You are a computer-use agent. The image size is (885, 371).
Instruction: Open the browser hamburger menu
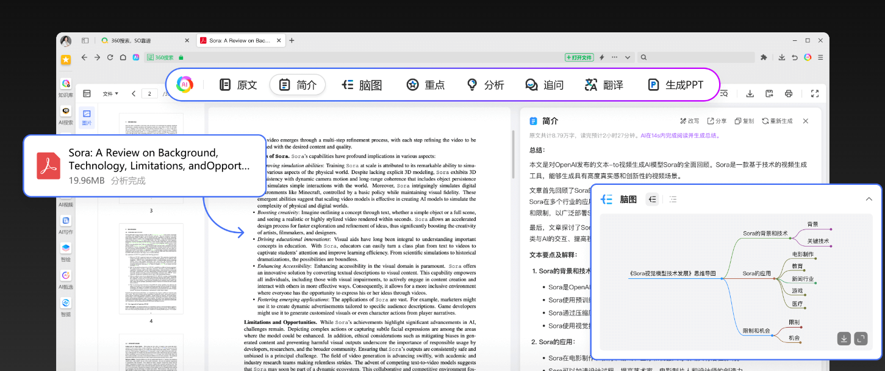(820, 57)
